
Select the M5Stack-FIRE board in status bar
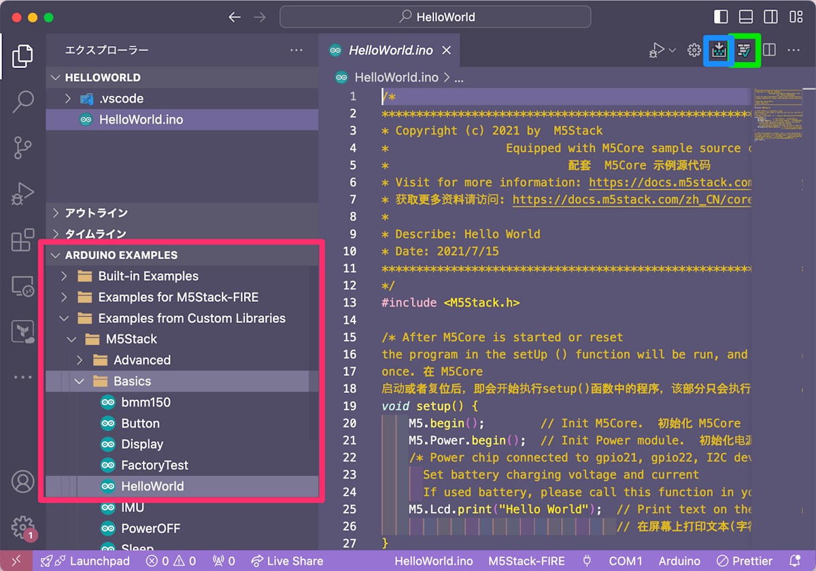coord(526,561)
